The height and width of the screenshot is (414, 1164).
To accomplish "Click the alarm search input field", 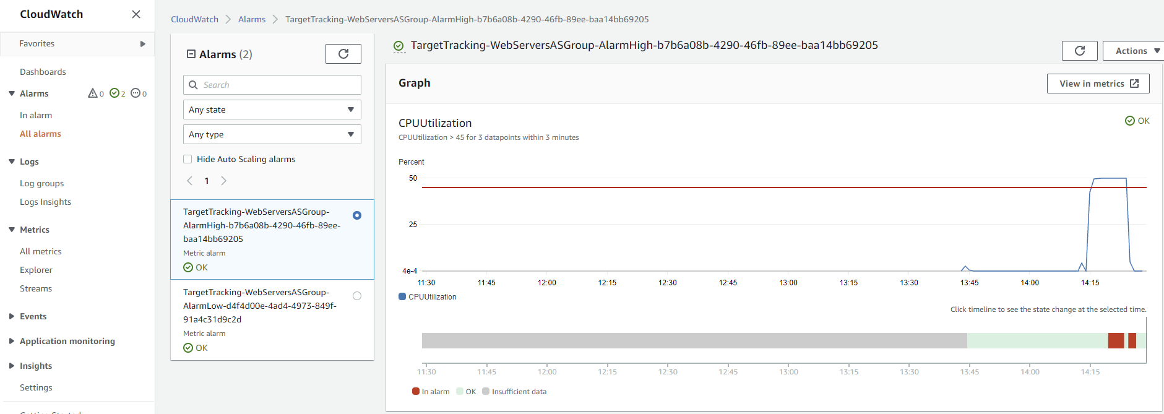I will click(x=272, y=85).
